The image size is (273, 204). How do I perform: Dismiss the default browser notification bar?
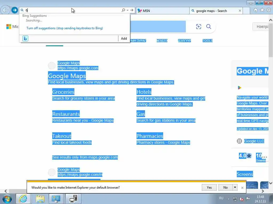(x=242, y=188)
